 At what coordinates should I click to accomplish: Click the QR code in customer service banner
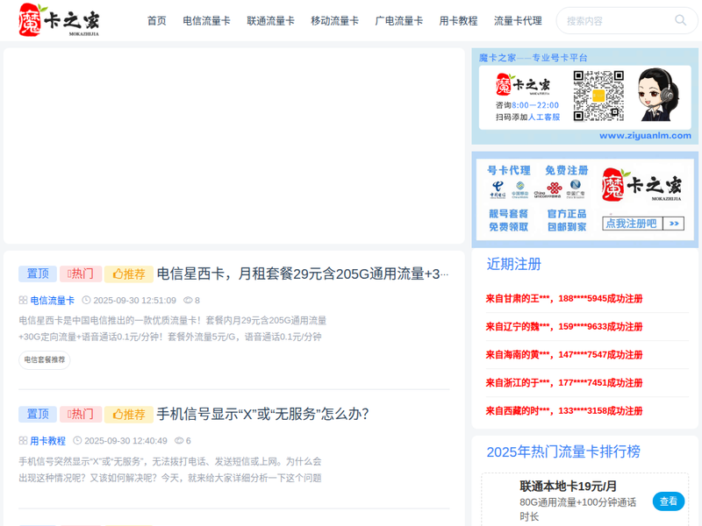tap(598, 96)
